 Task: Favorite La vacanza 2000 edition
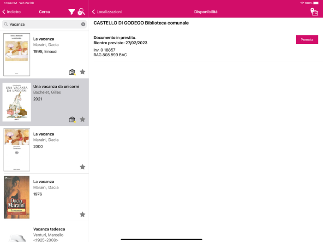click(83, 167)
